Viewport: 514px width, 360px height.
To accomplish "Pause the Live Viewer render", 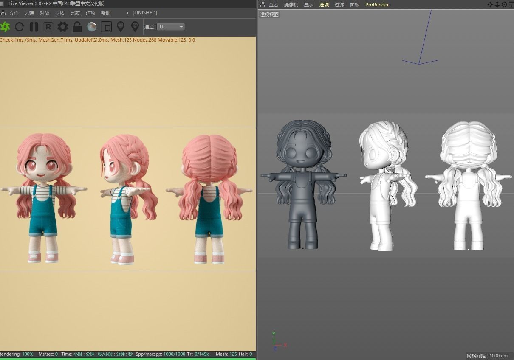I will pos(34,27).
